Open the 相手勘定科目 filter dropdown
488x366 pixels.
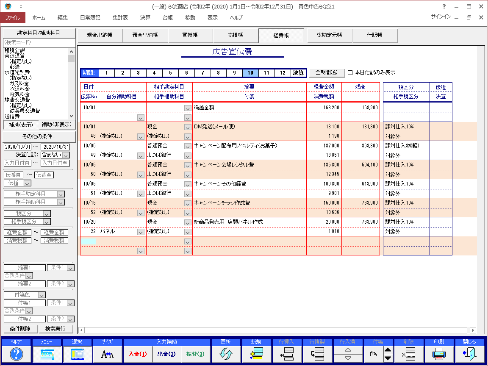[61, 194]
